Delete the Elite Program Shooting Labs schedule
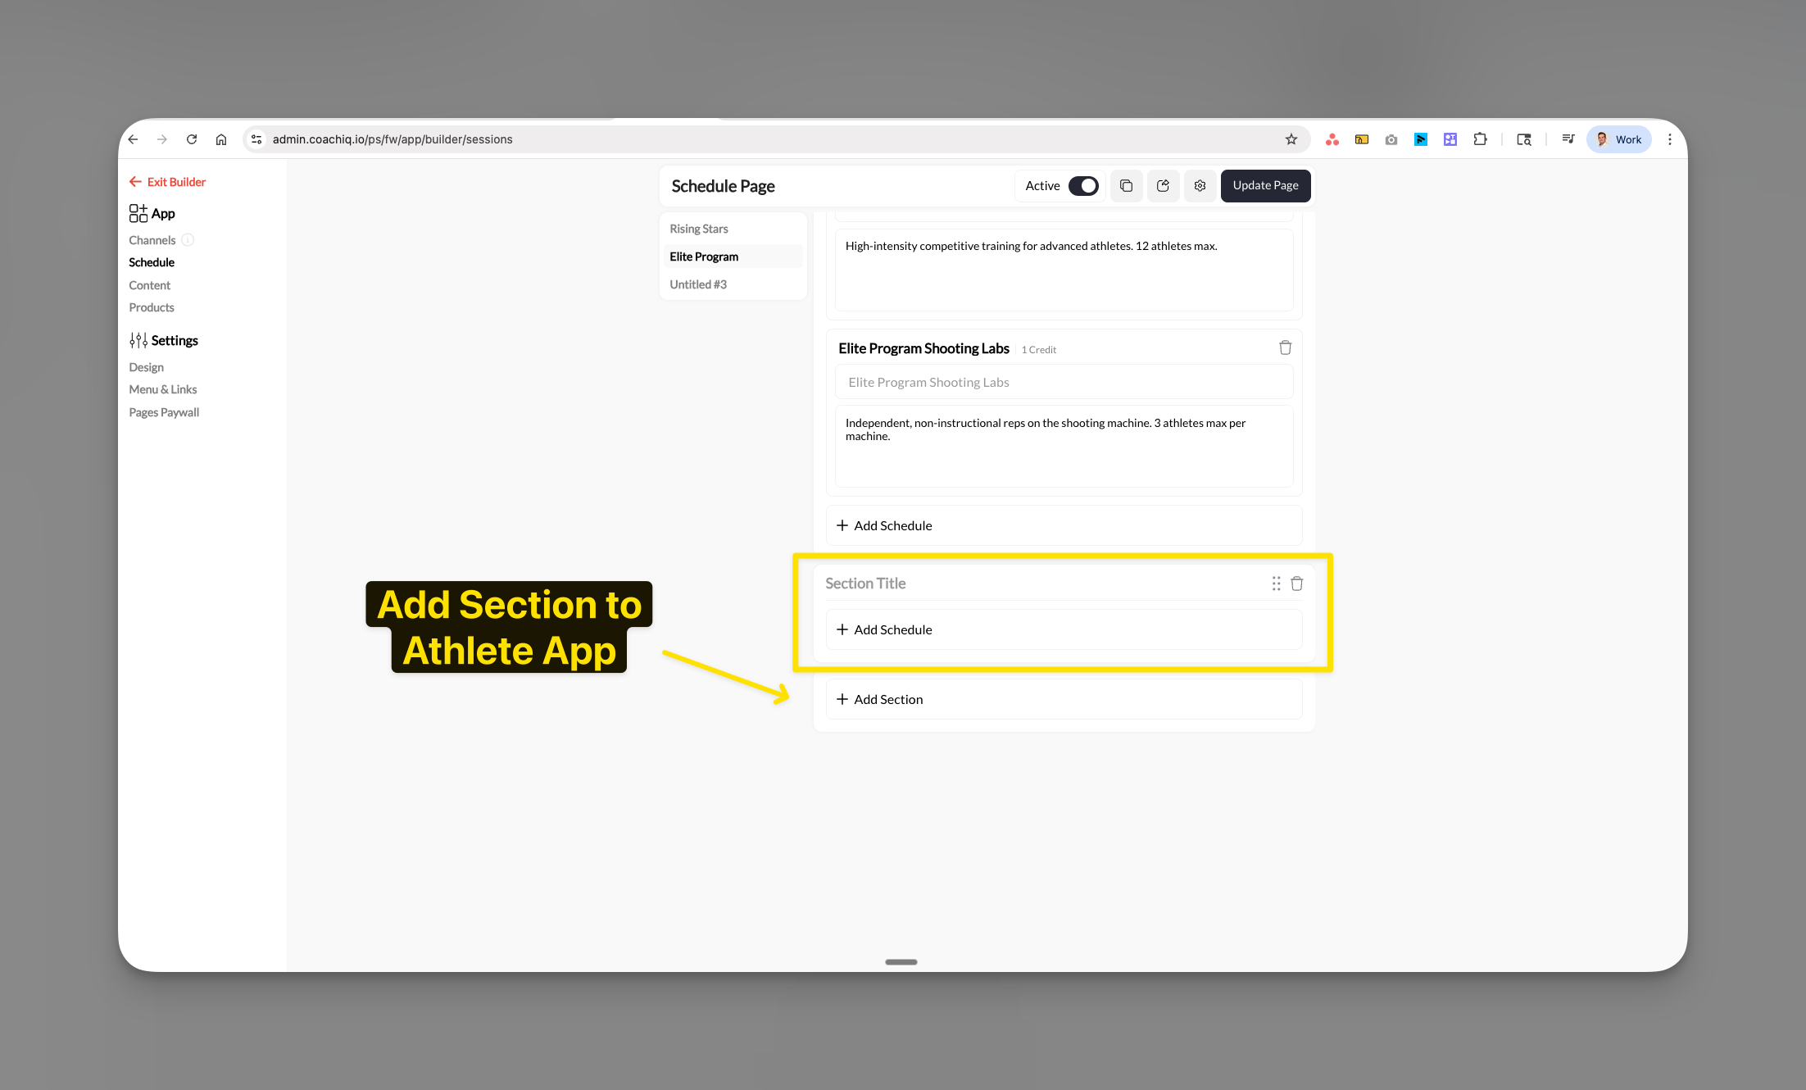The image size is (1806, 1090). [x=1285, y=347]
